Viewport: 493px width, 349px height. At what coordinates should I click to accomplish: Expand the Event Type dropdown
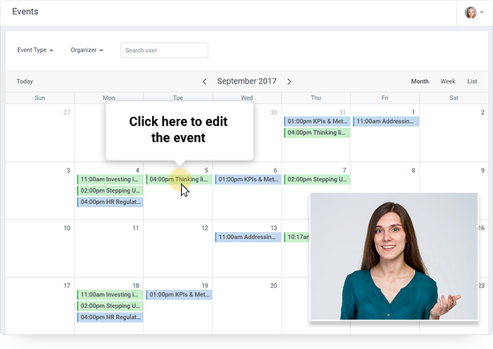click(35, 50)
